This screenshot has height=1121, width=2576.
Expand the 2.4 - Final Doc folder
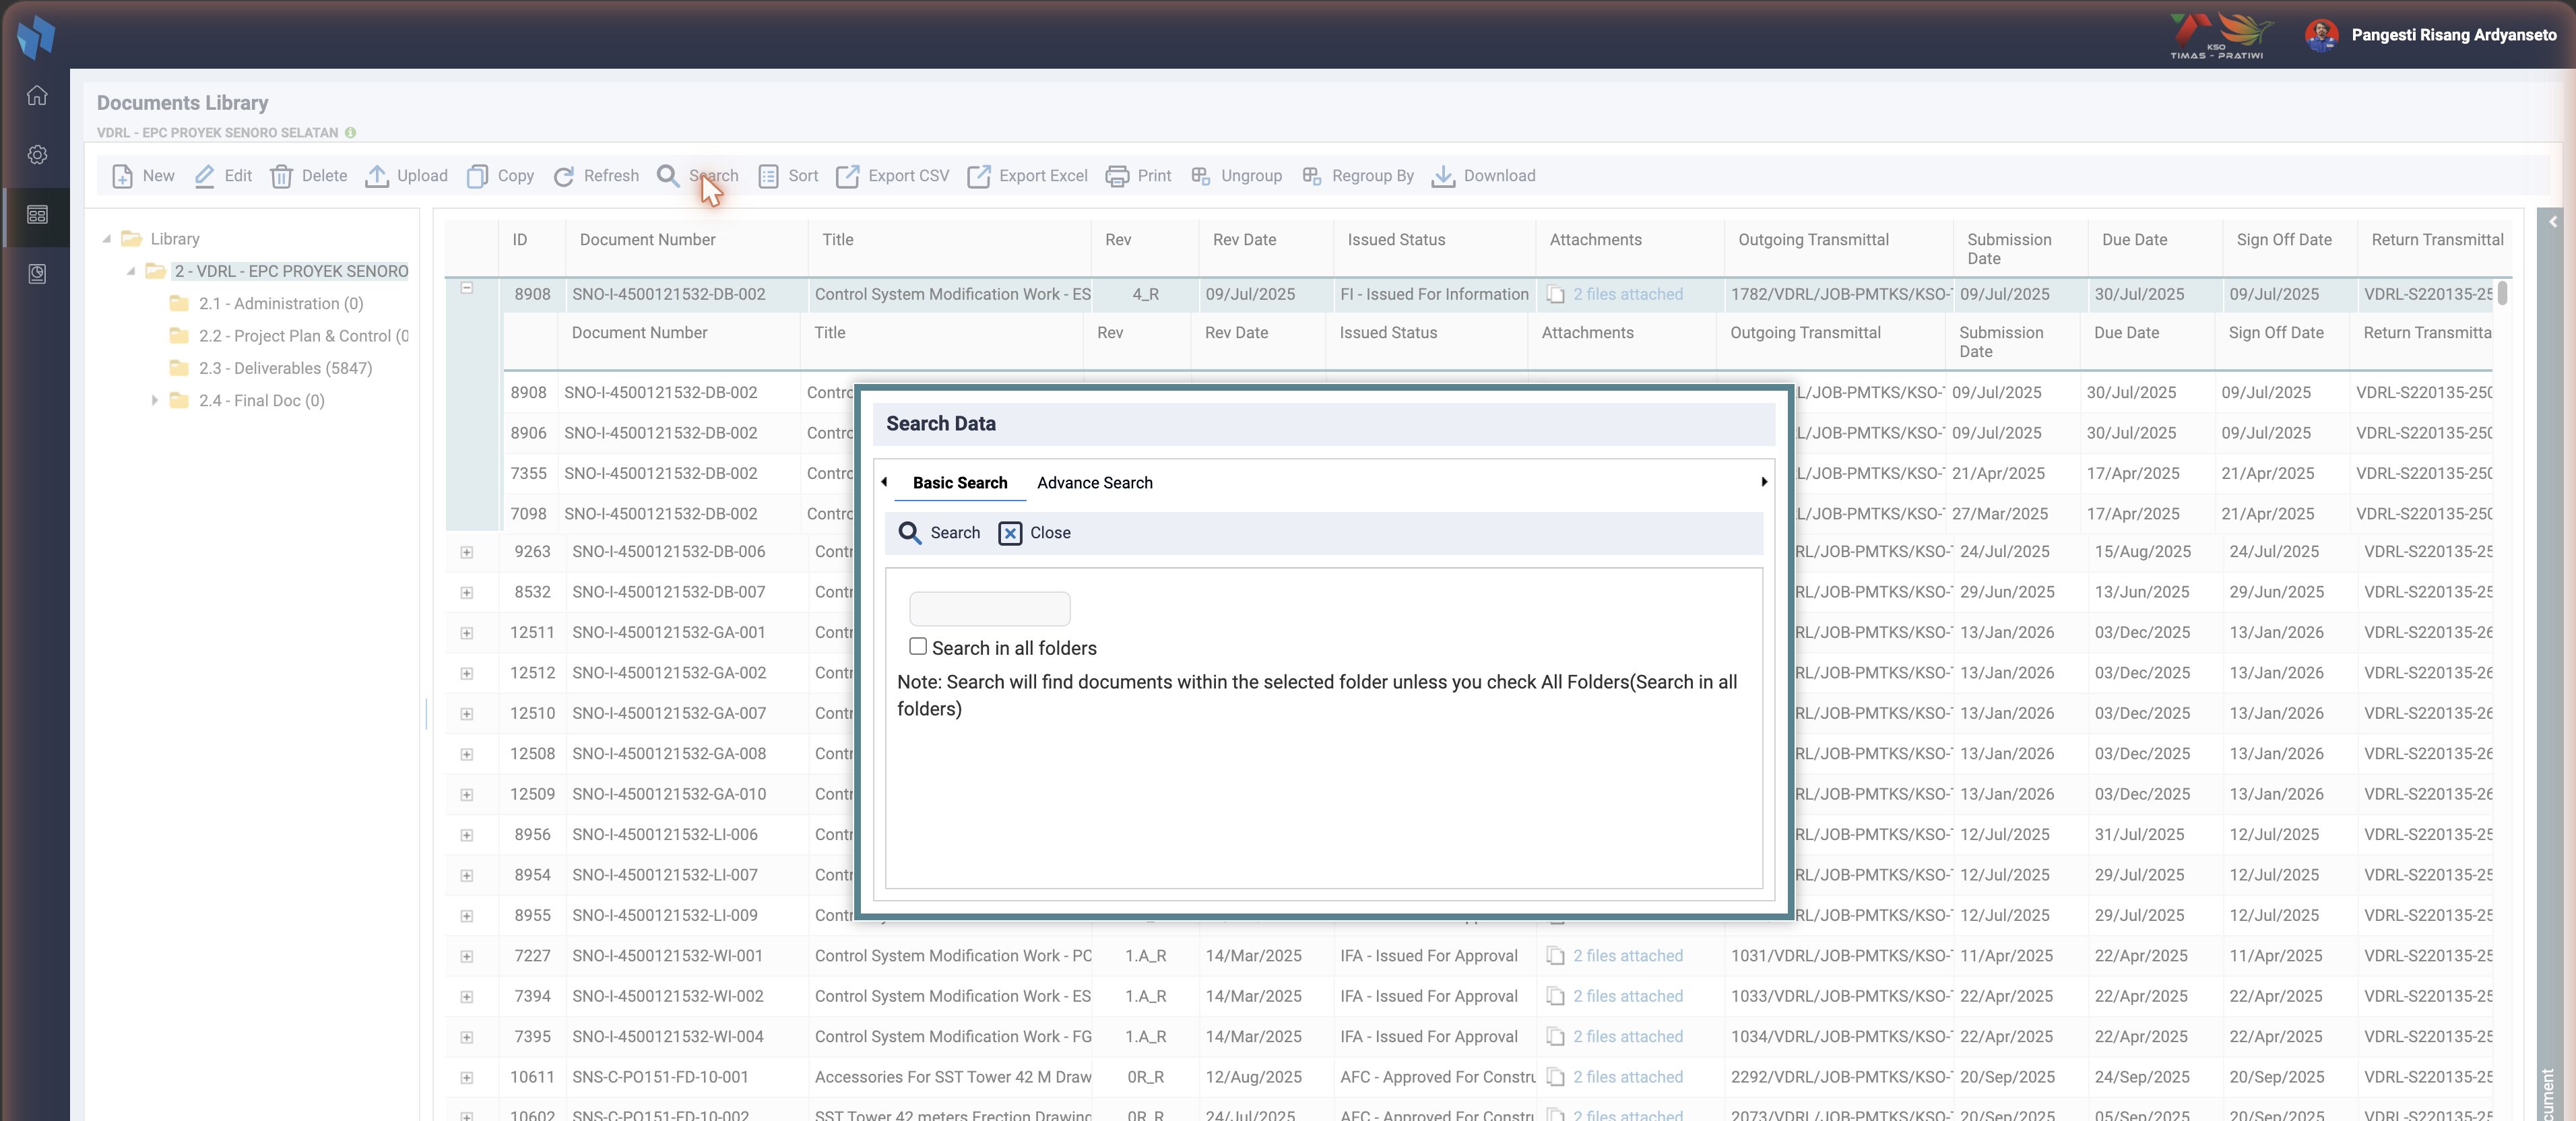(155, 400)
